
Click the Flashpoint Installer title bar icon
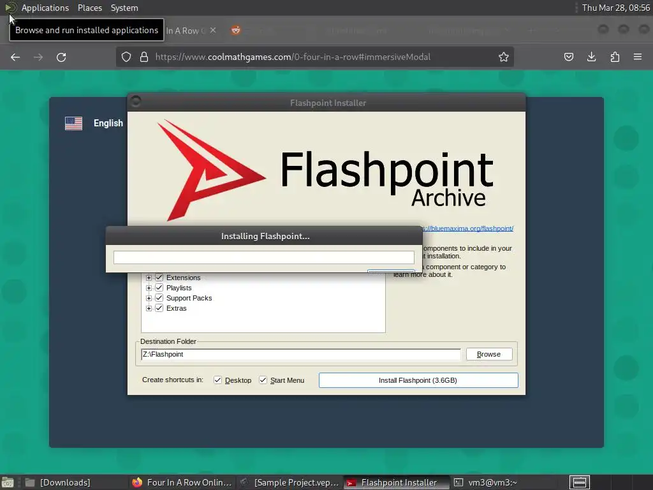pos(136,101)
